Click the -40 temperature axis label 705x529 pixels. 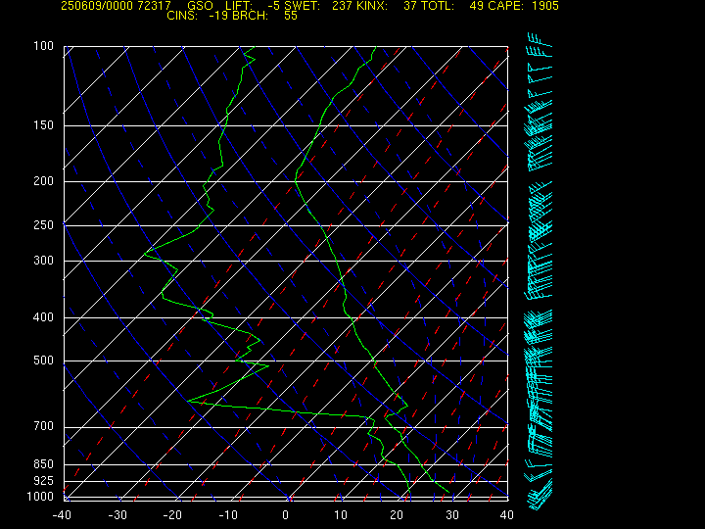tap(62, 515)
